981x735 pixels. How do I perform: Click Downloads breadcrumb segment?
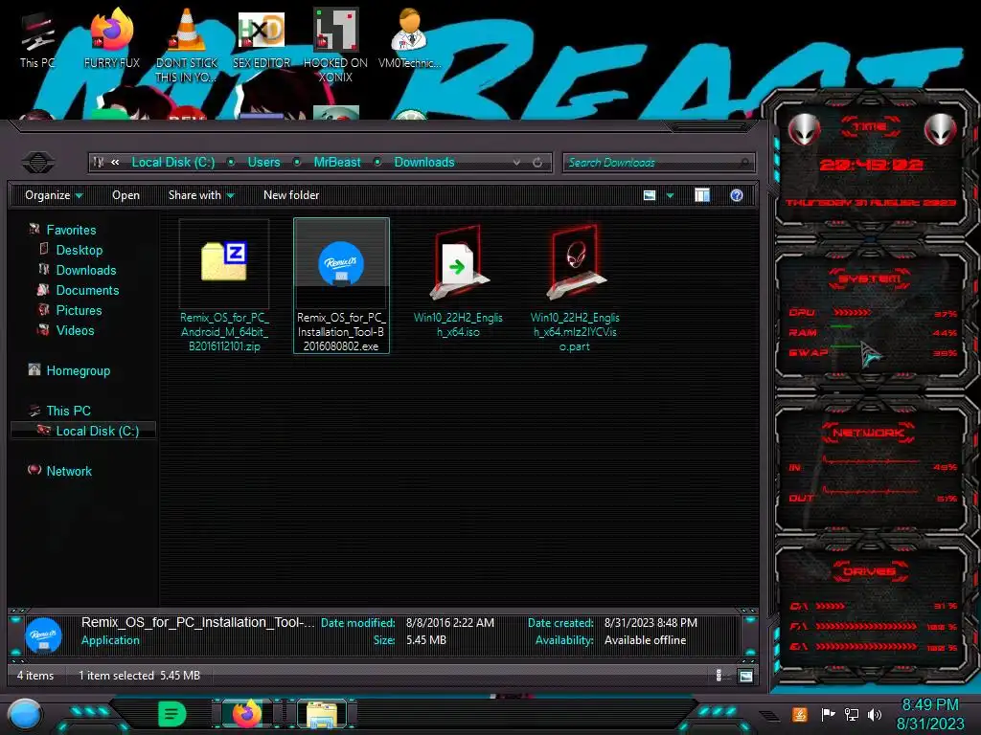tap(424, 163)
